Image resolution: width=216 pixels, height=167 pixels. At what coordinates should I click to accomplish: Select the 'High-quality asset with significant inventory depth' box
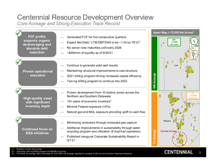click(x=38, y=102)
